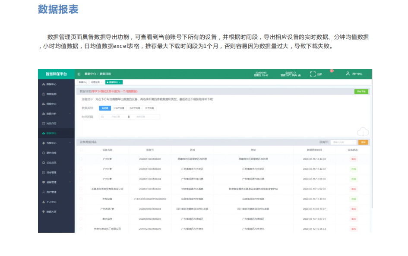Check 英德市德鸿化工有限公司 row checkbox
This screenshot has height=256, width=408.
[x=81, y=229]
